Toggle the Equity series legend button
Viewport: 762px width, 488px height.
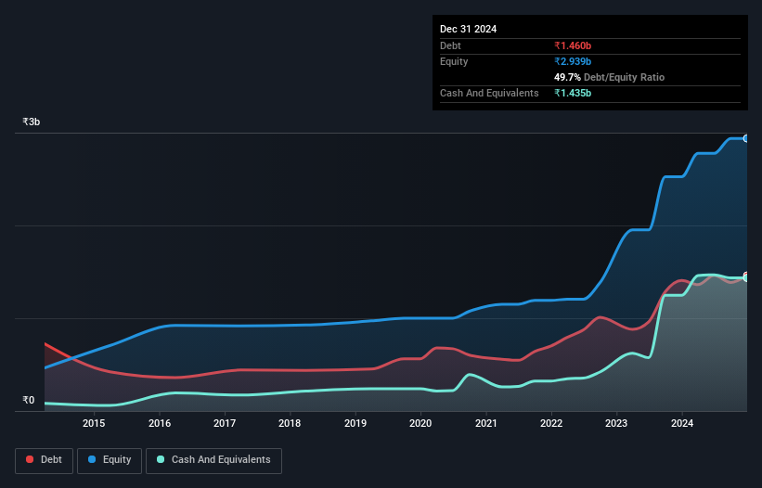point(110,460)
